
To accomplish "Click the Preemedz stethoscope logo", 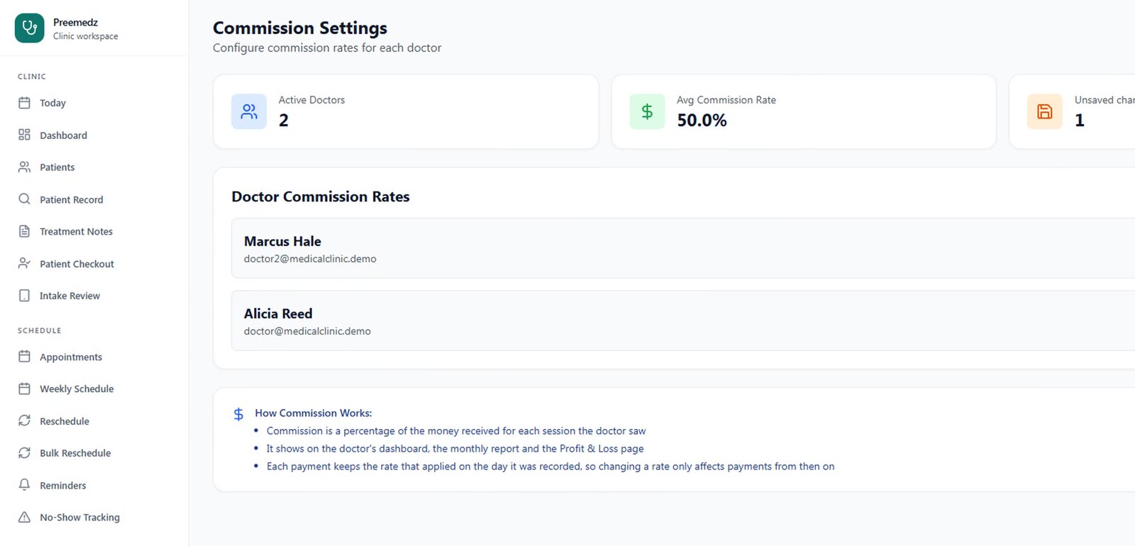I will click(29, 28).
